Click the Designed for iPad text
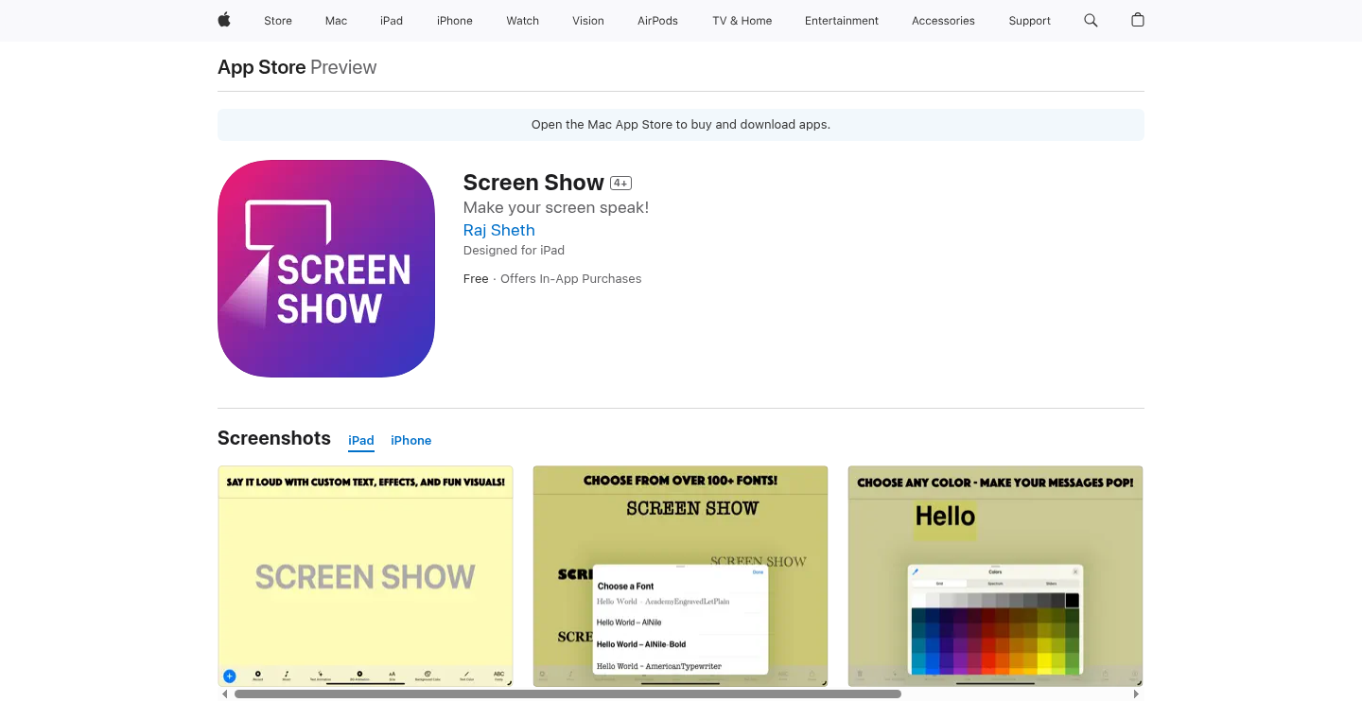This screenshot has height=720, width=1362. point(514,251)
